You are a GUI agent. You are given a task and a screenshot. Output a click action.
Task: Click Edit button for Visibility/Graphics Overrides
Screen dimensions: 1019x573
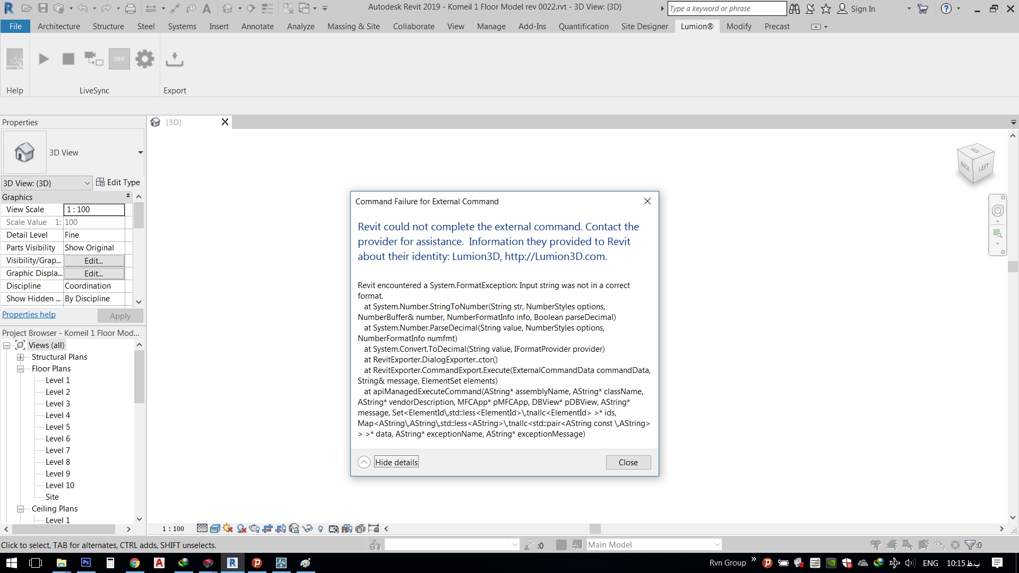tap(94, 261)
